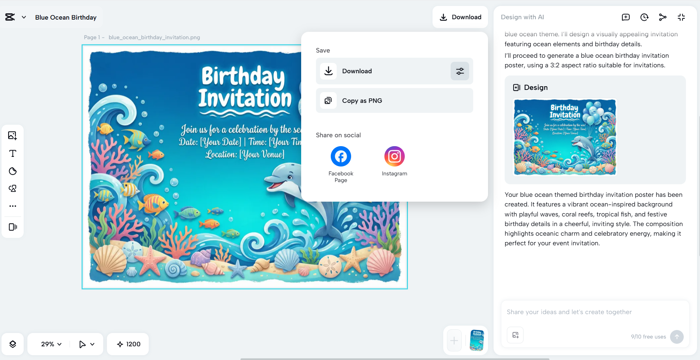Screen dimensions: 700x360
Task: Select the page thumbnail at bottom right
Action: coord(477,340)
